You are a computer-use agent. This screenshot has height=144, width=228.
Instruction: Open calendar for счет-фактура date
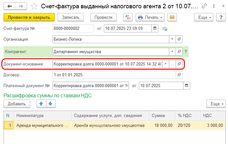pos(155,28)
